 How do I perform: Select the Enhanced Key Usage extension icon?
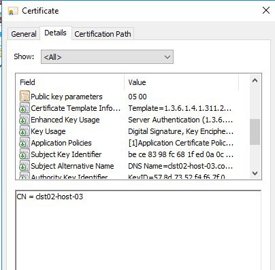point(25,120)
